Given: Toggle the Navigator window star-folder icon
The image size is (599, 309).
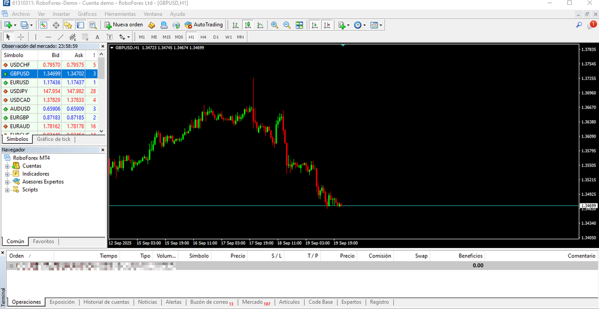Looking at the screenshot, I should 68,25.
